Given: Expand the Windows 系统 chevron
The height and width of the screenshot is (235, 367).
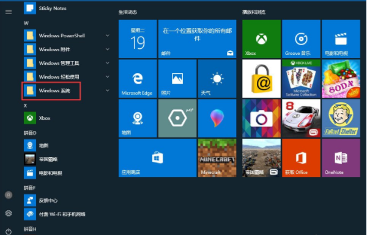Looking at the screenshot, I should click(x=108, y=90).
